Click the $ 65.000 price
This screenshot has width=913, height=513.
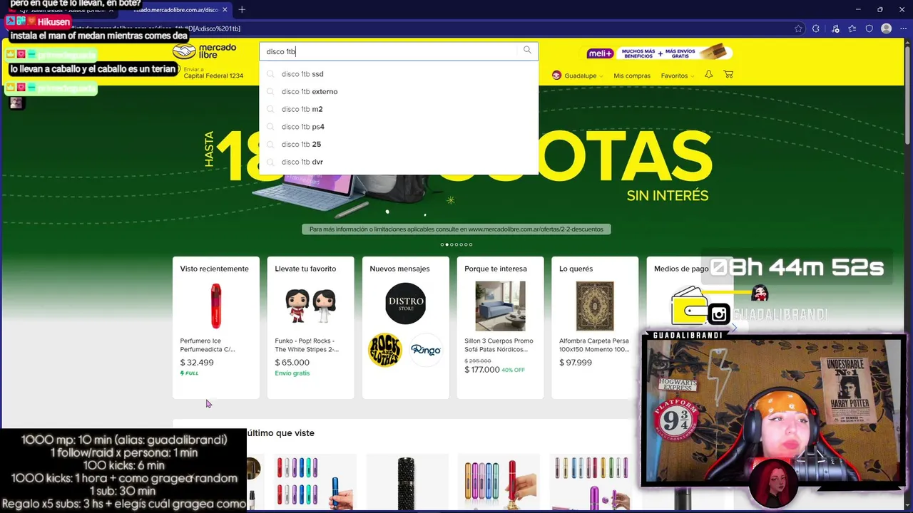tap(292, 363)
